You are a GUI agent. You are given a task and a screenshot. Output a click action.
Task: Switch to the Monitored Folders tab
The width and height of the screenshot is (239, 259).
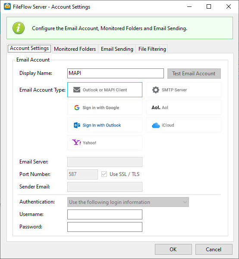[75, 49]
